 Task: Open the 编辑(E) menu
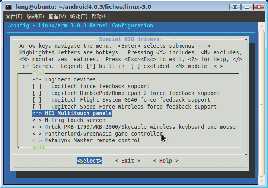click(35, 16)
